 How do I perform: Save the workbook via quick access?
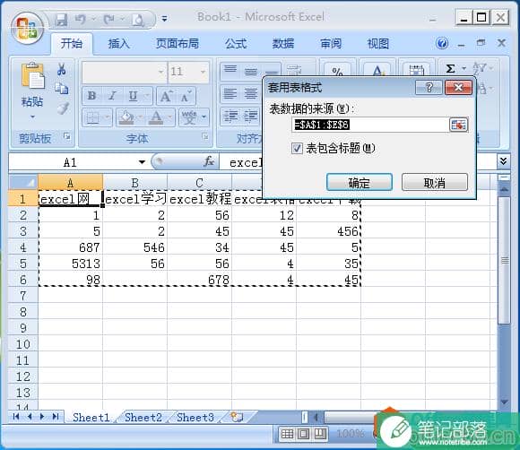coord(61,20)
